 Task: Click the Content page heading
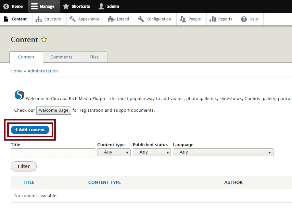24,40
